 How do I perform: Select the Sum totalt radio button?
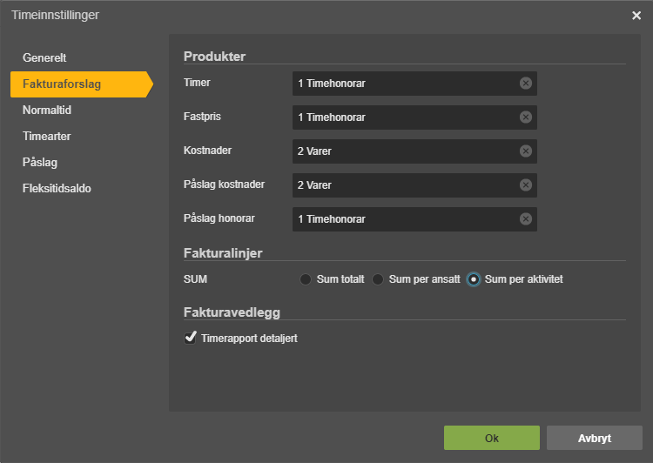(306, 279)
